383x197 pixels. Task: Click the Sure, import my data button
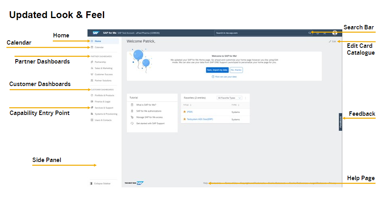click(x=217, y=70)
